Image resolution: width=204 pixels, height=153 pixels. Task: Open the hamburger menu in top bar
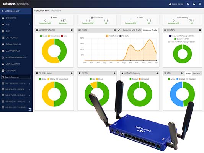200,4
